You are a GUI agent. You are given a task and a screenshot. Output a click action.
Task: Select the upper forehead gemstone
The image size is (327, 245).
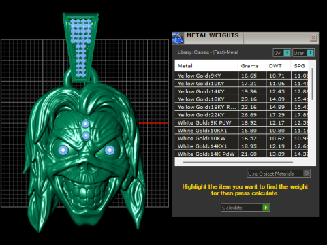point(85,124)
